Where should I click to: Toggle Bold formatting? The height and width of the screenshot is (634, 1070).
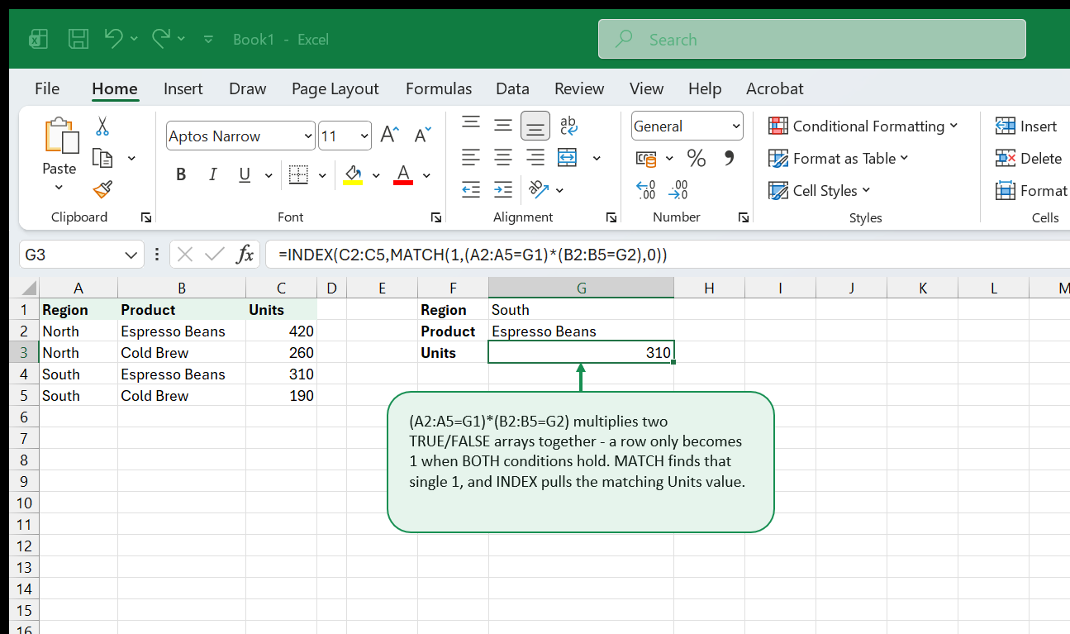pos(181,174)
